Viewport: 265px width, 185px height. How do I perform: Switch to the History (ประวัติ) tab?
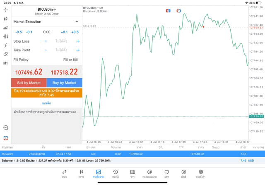click(x=116, y=173)
